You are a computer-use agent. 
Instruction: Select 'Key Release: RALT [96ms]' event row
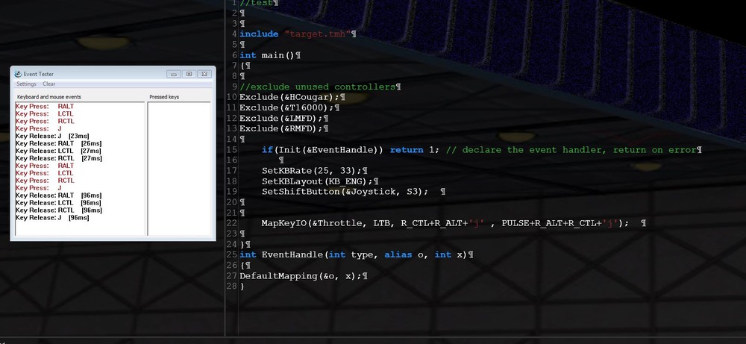[58, 195]
